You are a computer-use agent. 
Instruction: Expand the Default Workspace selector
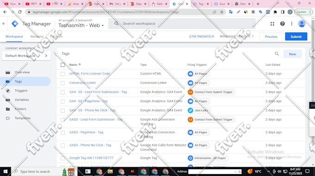click(x=26, y=56)
